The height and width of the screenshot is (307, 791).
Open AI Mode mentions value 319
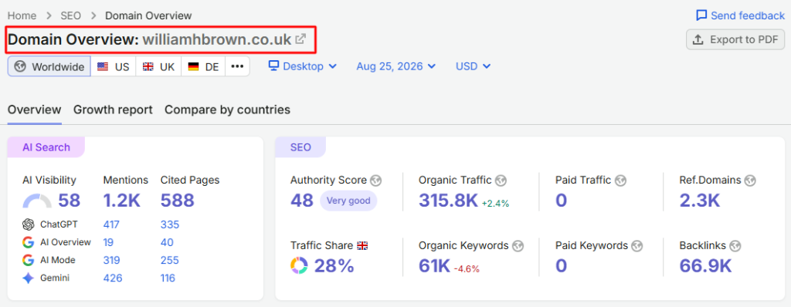click(111, 260)
